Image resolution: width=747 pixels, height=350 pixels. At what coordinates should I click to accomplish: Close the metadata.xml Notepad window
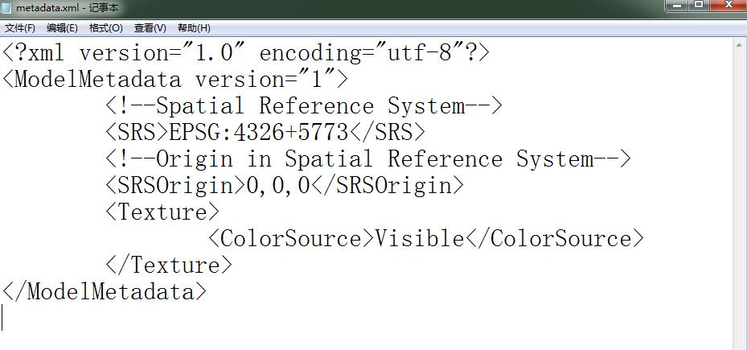coord(729,6)
